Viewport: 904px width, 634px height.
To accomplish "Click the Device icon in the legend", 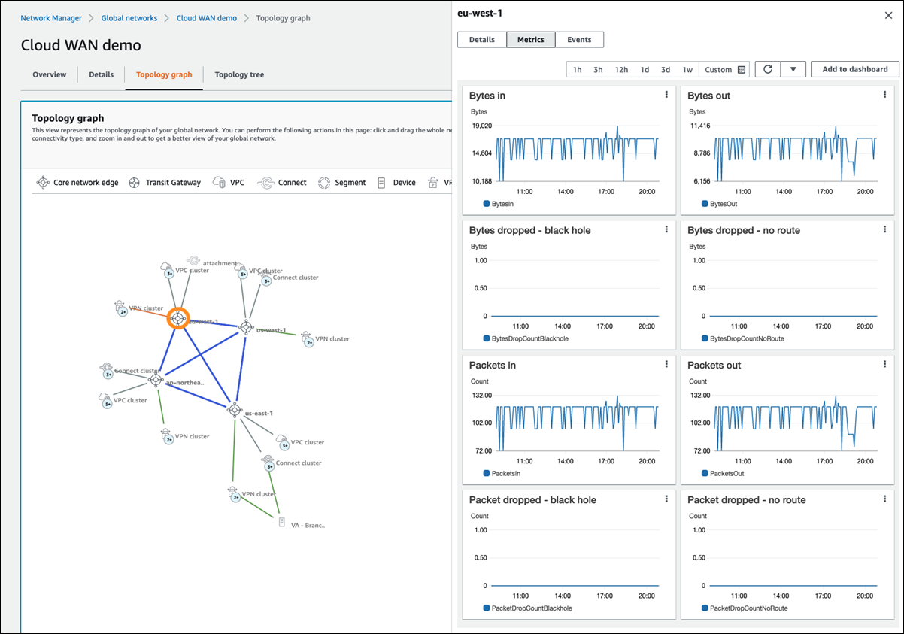I will 384,182.
